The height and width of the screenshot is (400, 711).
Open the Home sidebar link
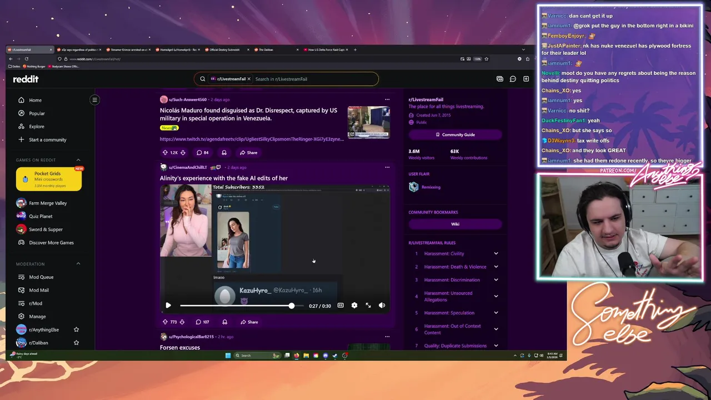35,100
